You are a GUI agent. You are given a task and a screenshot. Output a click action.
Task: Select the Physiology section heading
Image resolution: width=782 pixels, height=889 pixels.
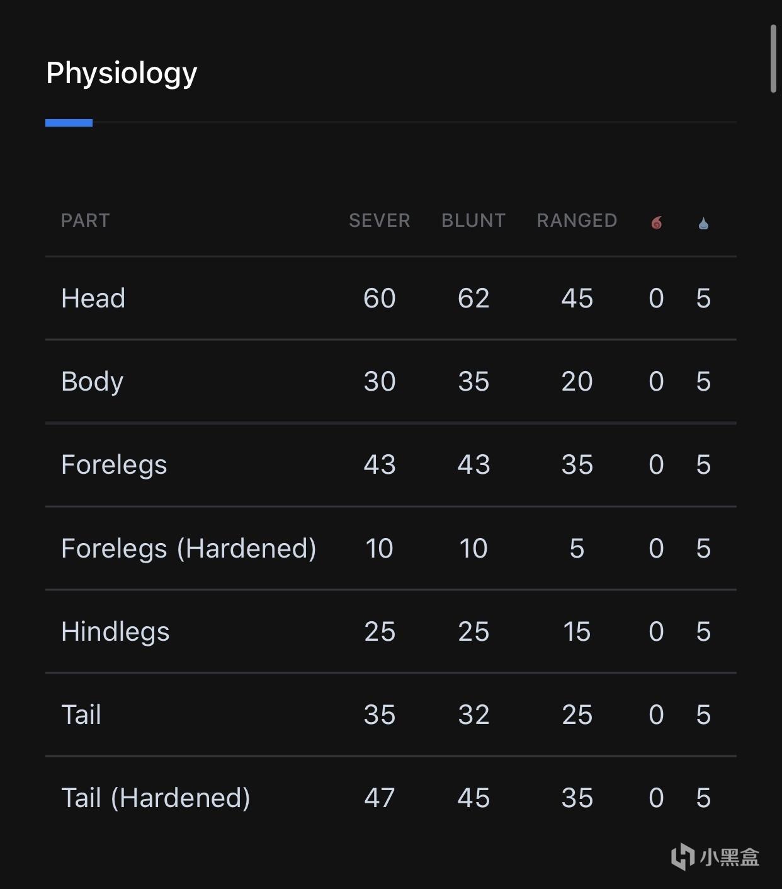click(122, 74)
